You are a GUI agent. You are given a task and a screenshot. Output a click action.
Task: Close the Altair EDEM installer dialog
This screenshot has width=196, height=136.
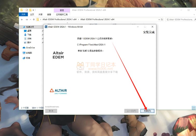(x=152, y=27)
